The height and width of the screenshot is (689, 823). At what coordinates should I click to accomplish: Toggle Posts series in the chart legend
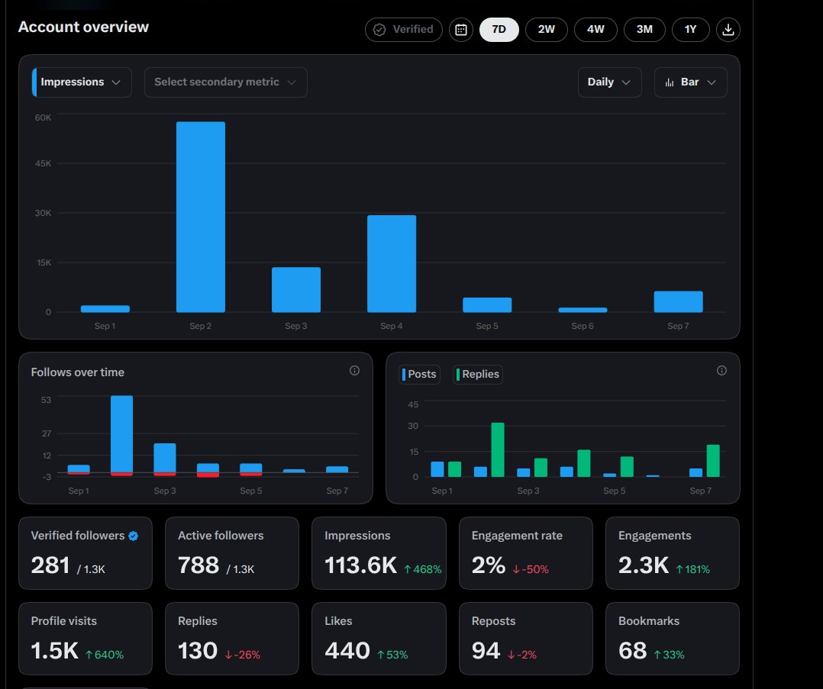pos(419,374)
